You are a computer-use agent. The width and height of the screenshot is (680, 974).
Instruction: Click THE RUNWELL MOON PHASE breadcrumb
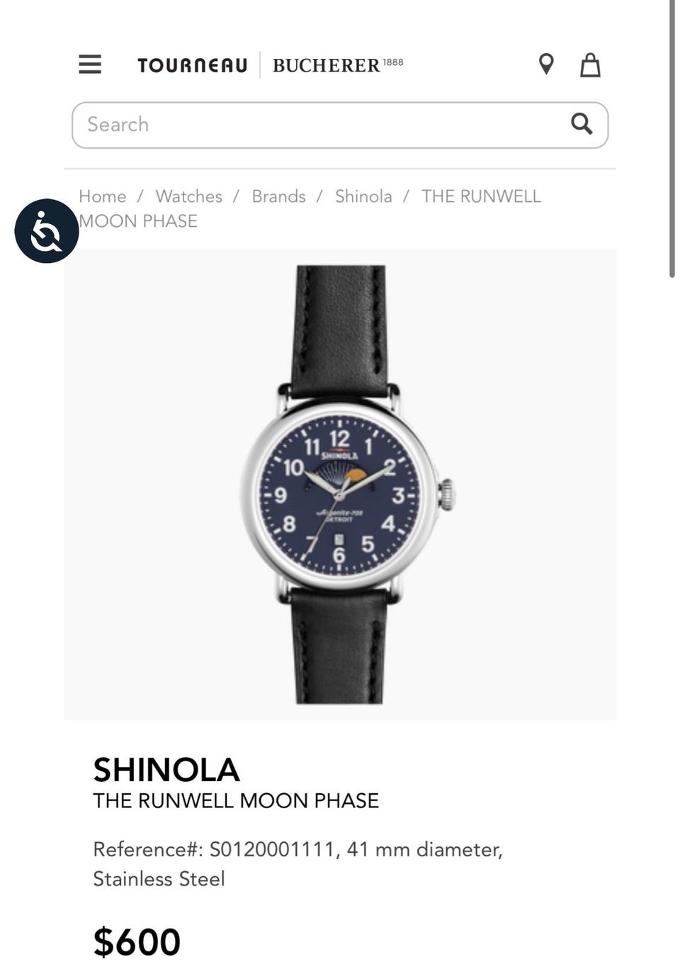(310, 208)
